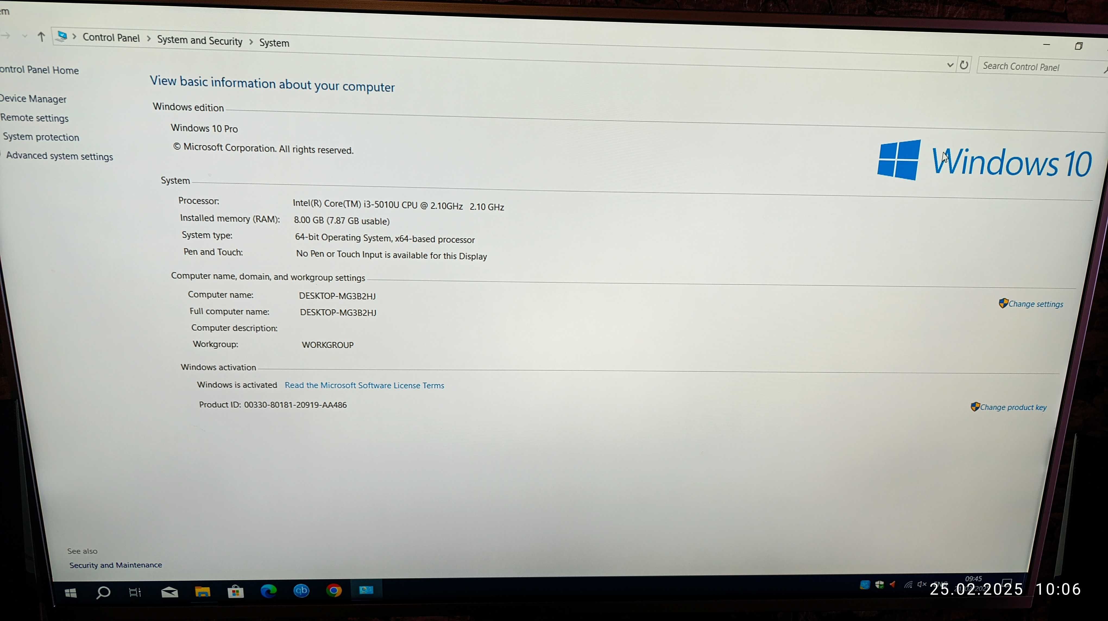Open Remote settings
This screenshot has height=621, width=1108.
click(x=34, y=118)
